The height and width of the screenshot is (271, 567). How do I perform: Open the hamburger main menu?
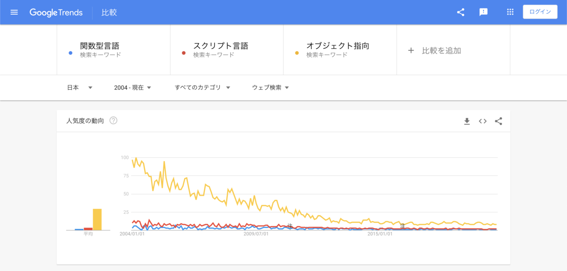click(14, 12)
